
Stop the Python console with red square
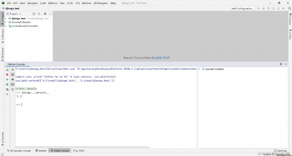(7, 75)
